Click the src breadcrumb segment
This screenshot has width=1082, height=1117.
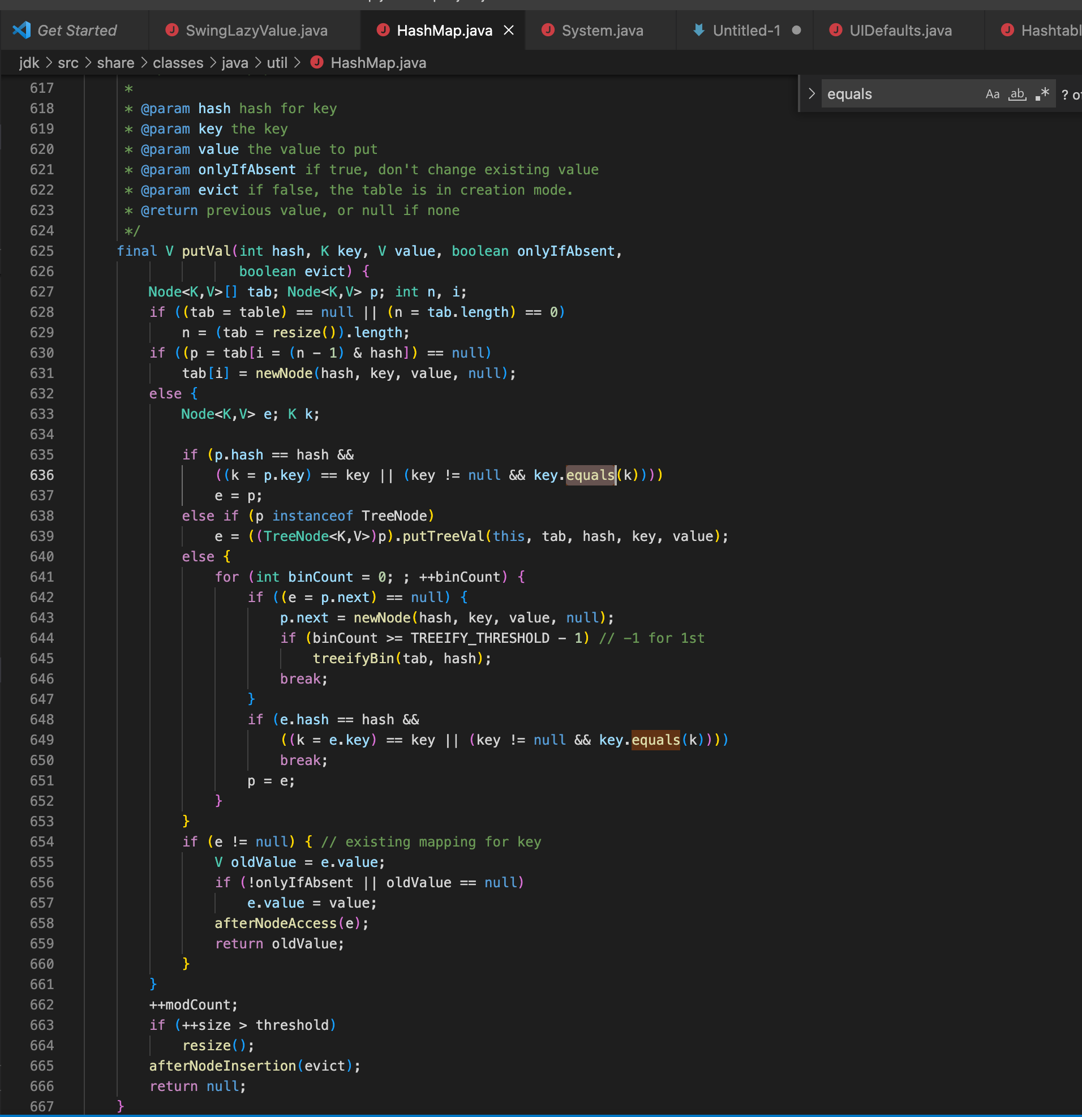point(68,63)
